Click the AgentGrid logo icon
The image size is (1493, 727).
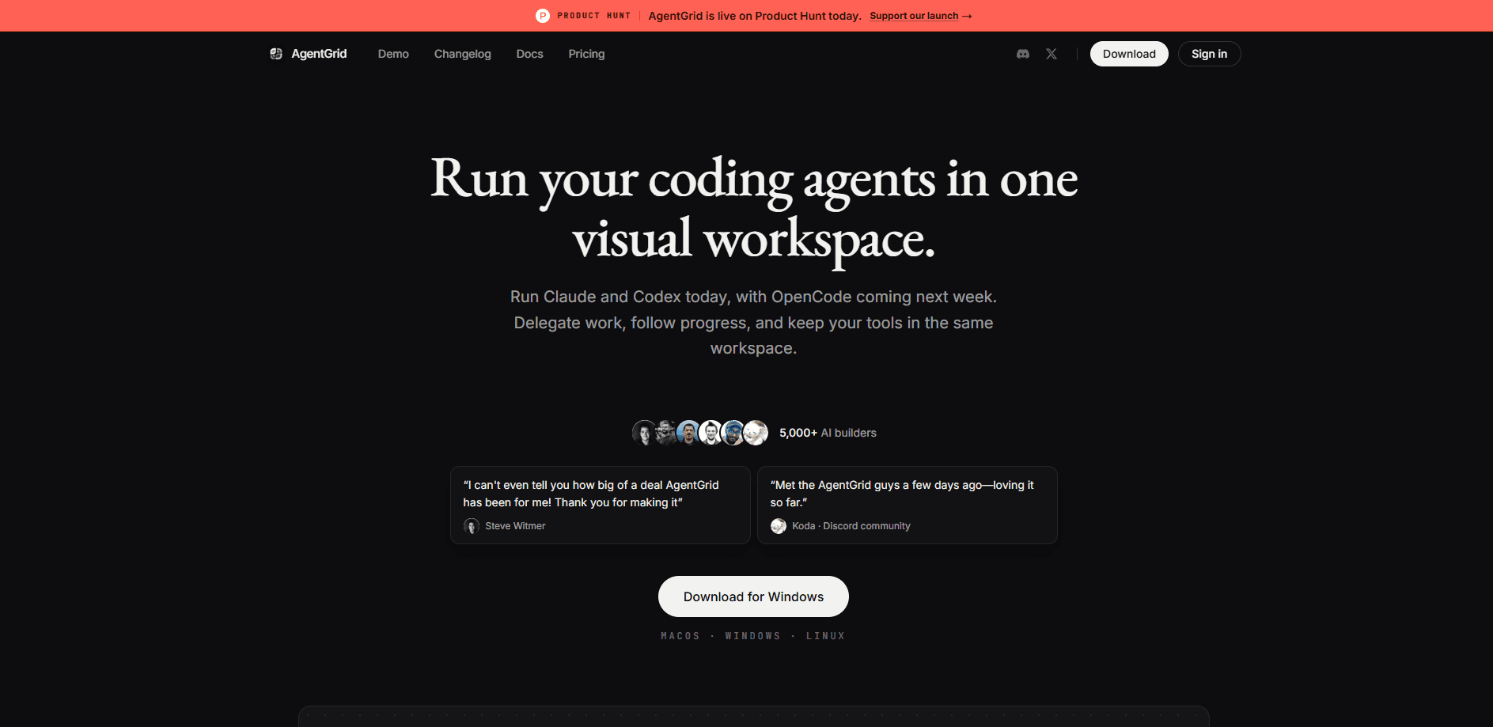276,54
